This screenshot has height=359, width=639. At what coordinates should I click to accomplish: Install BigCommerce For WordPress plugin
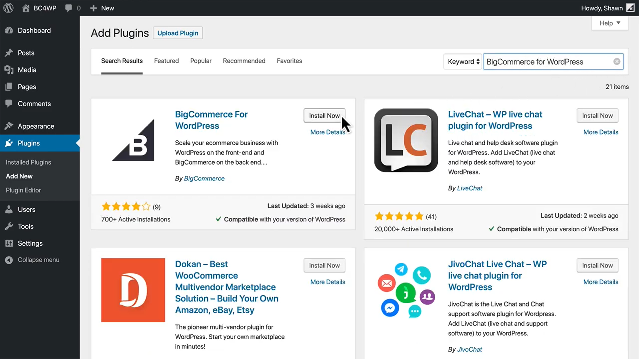coord(324,115)
